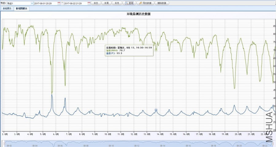The height and width of the screenshot is (147, 276).
Task: Open start date calendar picker icon
Action: 59,3
